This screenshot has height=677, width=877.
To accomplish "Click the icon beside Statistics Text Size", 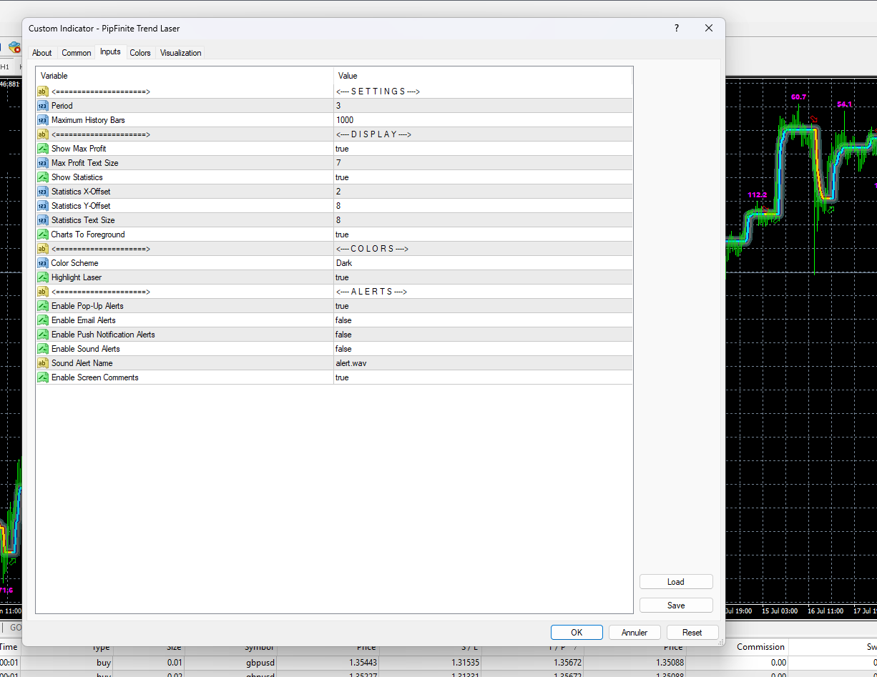I will coord(42,220).
